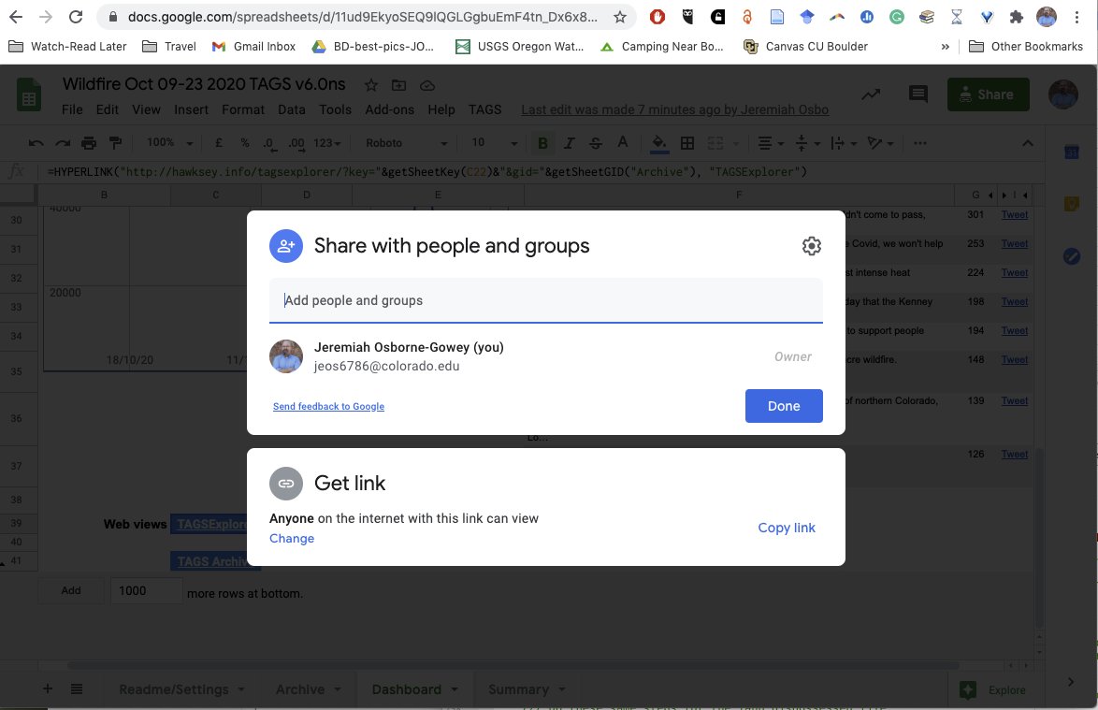Click the browser back arrow
1098x710 pixels.
(15, 17)
